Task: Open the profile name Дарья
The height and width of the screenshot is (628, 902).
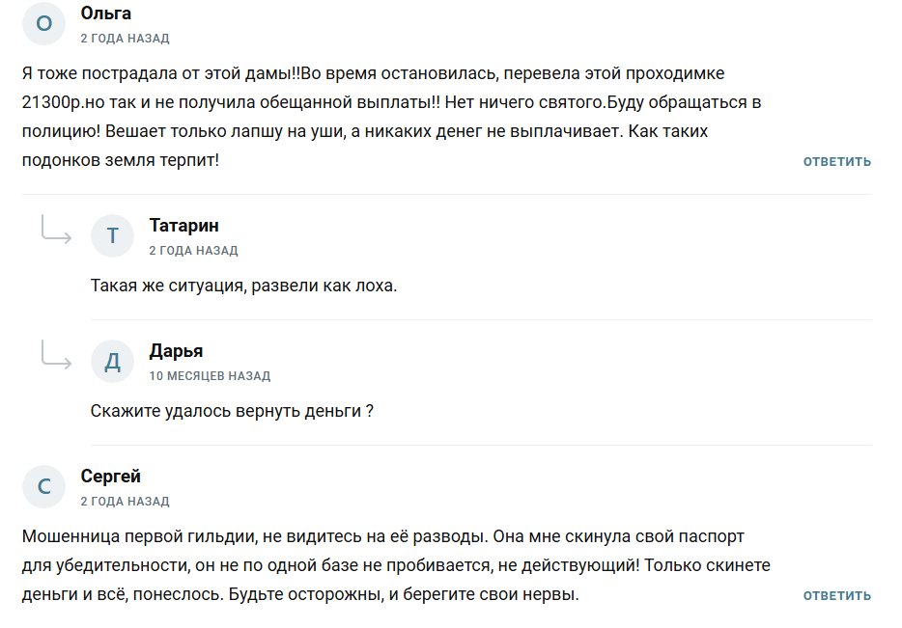Action: coord(176,351)
